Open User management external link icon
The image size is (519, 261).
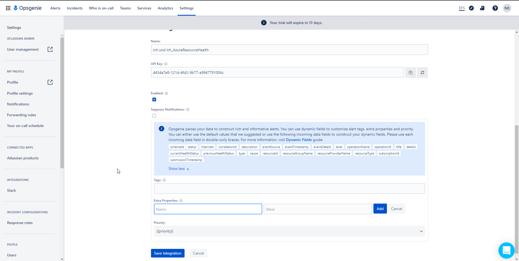(x=50, y=49)
